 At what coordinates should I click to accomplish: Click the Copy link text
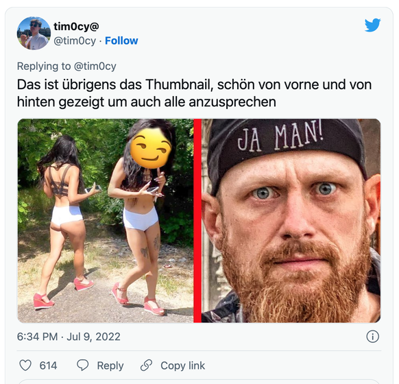(182, 365)
